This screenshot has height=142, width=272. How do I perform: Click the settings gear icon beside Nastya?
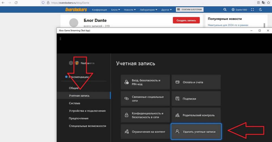click(71, 63)
